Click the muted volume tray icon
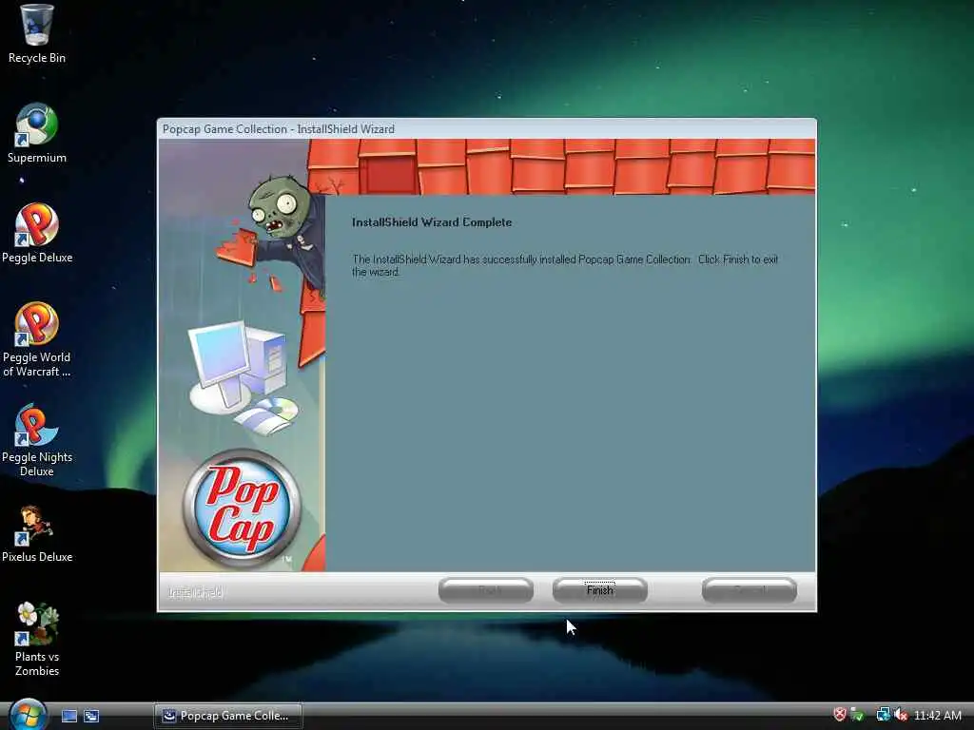The image size is (974, 730). pos(901,715)
